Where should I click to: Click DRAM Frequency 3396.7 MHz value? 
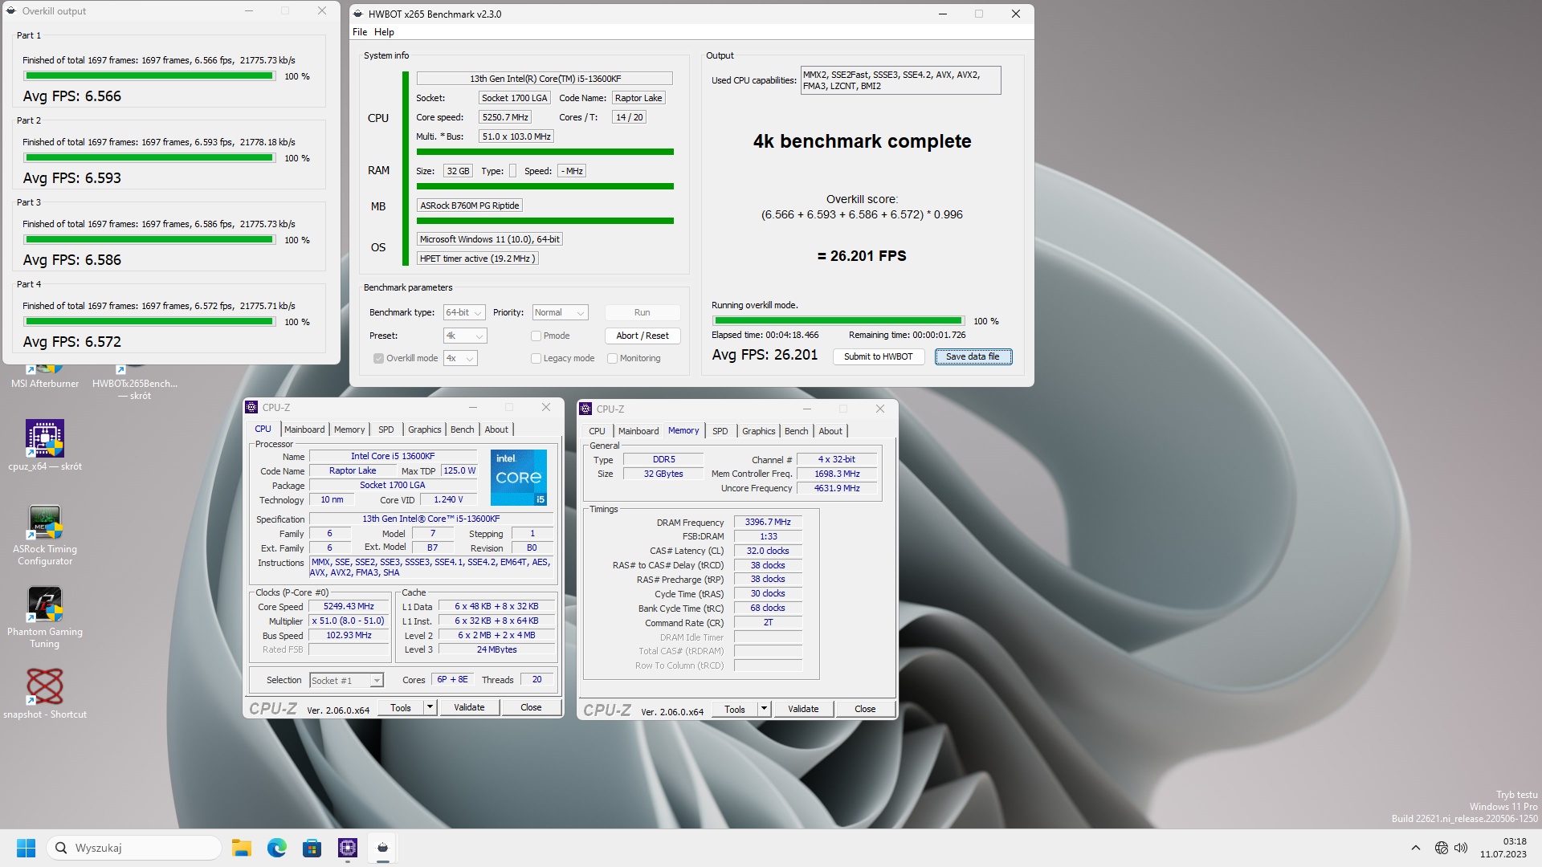[768, 523]
